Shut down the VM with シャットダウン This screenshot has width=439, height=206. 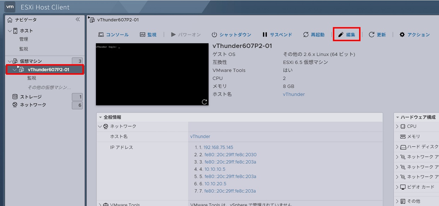click(231, 35)
